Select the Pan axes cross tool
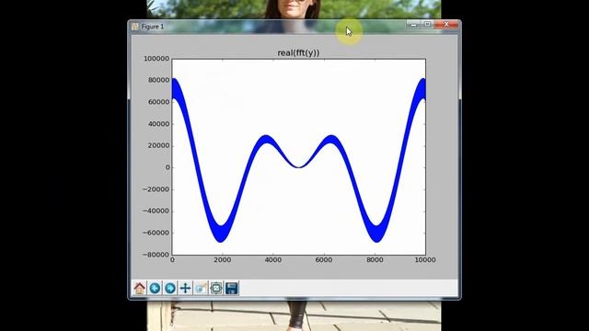589x331 pixels. tap(186, 288)
